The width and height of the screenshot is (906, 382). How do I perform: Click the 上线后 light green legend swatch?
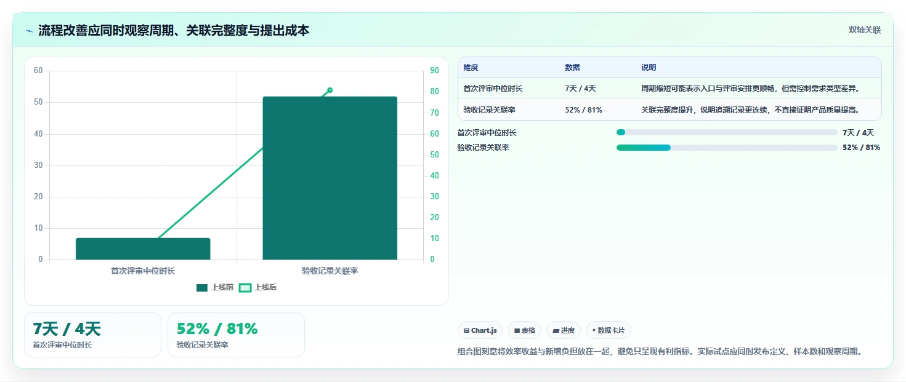point(245,287)
